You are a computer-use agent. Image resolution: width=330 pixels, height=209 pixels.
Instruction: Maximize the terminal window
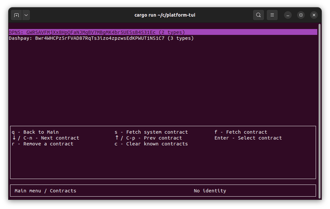tap(301, 15)
